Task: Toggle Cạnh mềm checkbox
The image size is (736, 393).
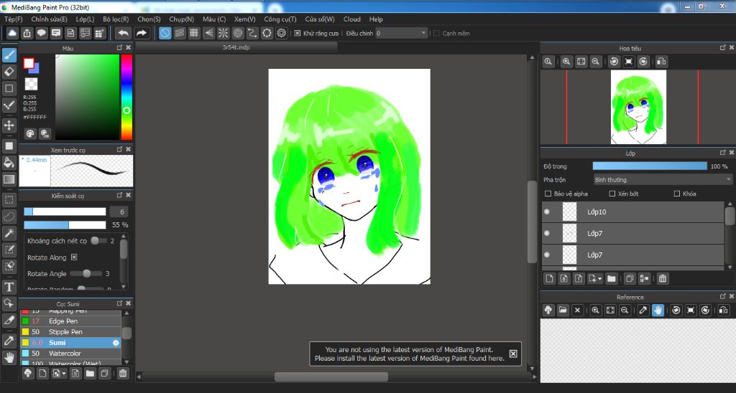Action: (436, 33)
